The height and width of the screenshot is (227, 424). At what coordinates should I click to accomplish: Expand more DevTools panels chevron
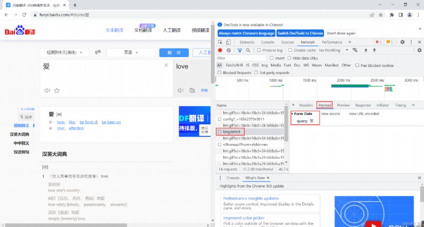pos(350,42)
